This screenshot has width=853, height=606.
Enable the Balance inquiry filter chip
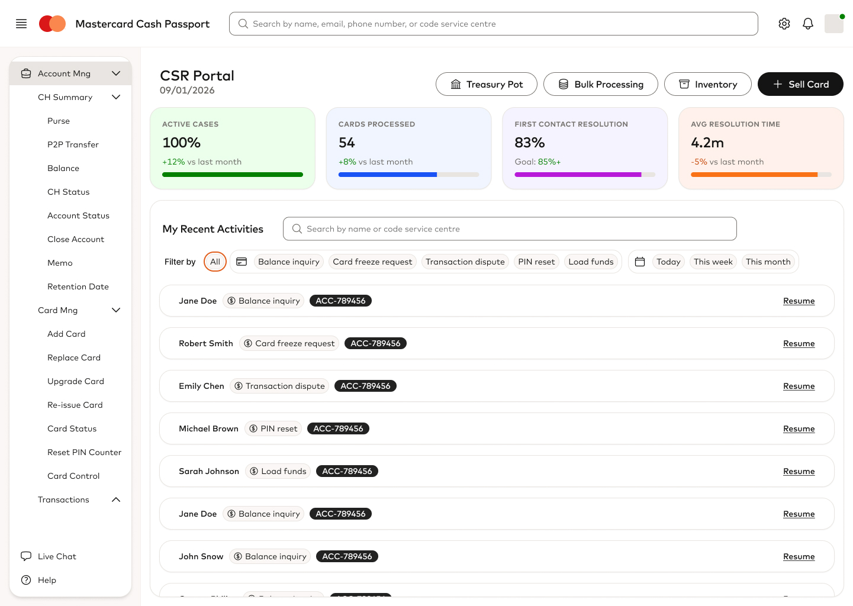(x=288, y=261)
